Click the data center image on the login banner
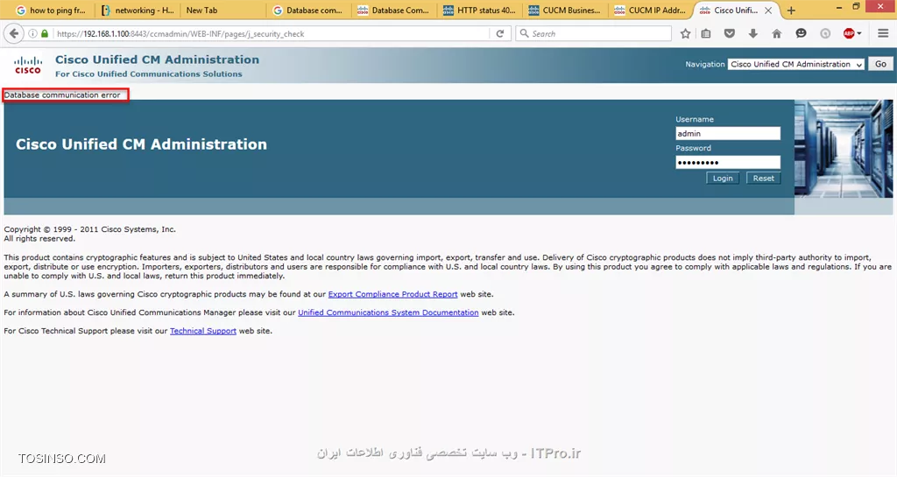 [844, 149]
